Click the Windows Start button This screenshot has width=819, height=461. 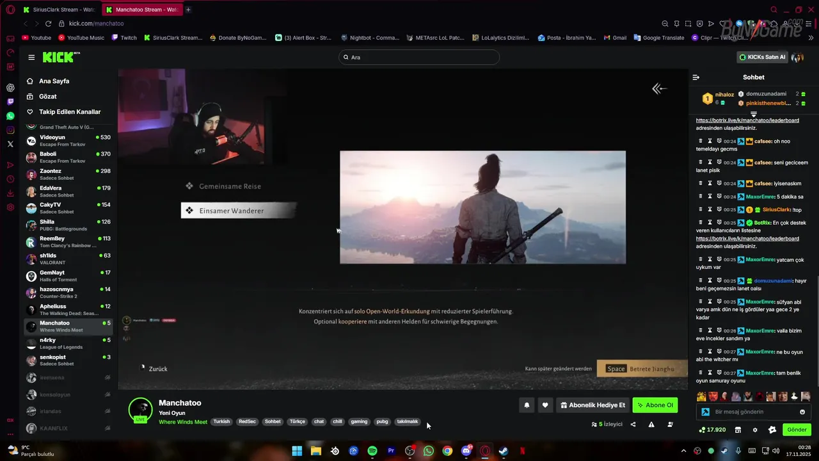298,451
